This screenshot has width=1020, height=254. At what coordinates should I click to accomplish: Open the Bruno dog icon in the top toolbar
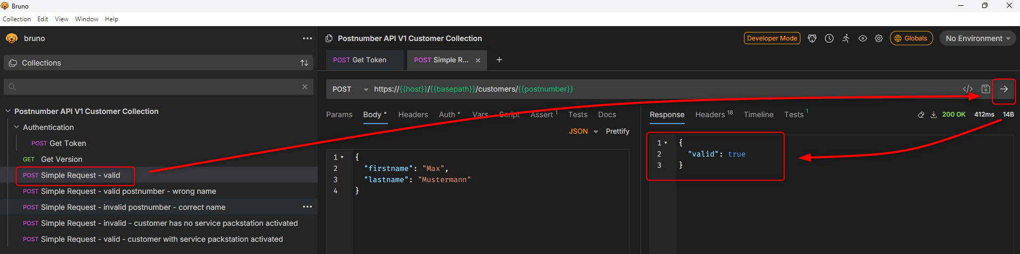(x=812, y=38)
